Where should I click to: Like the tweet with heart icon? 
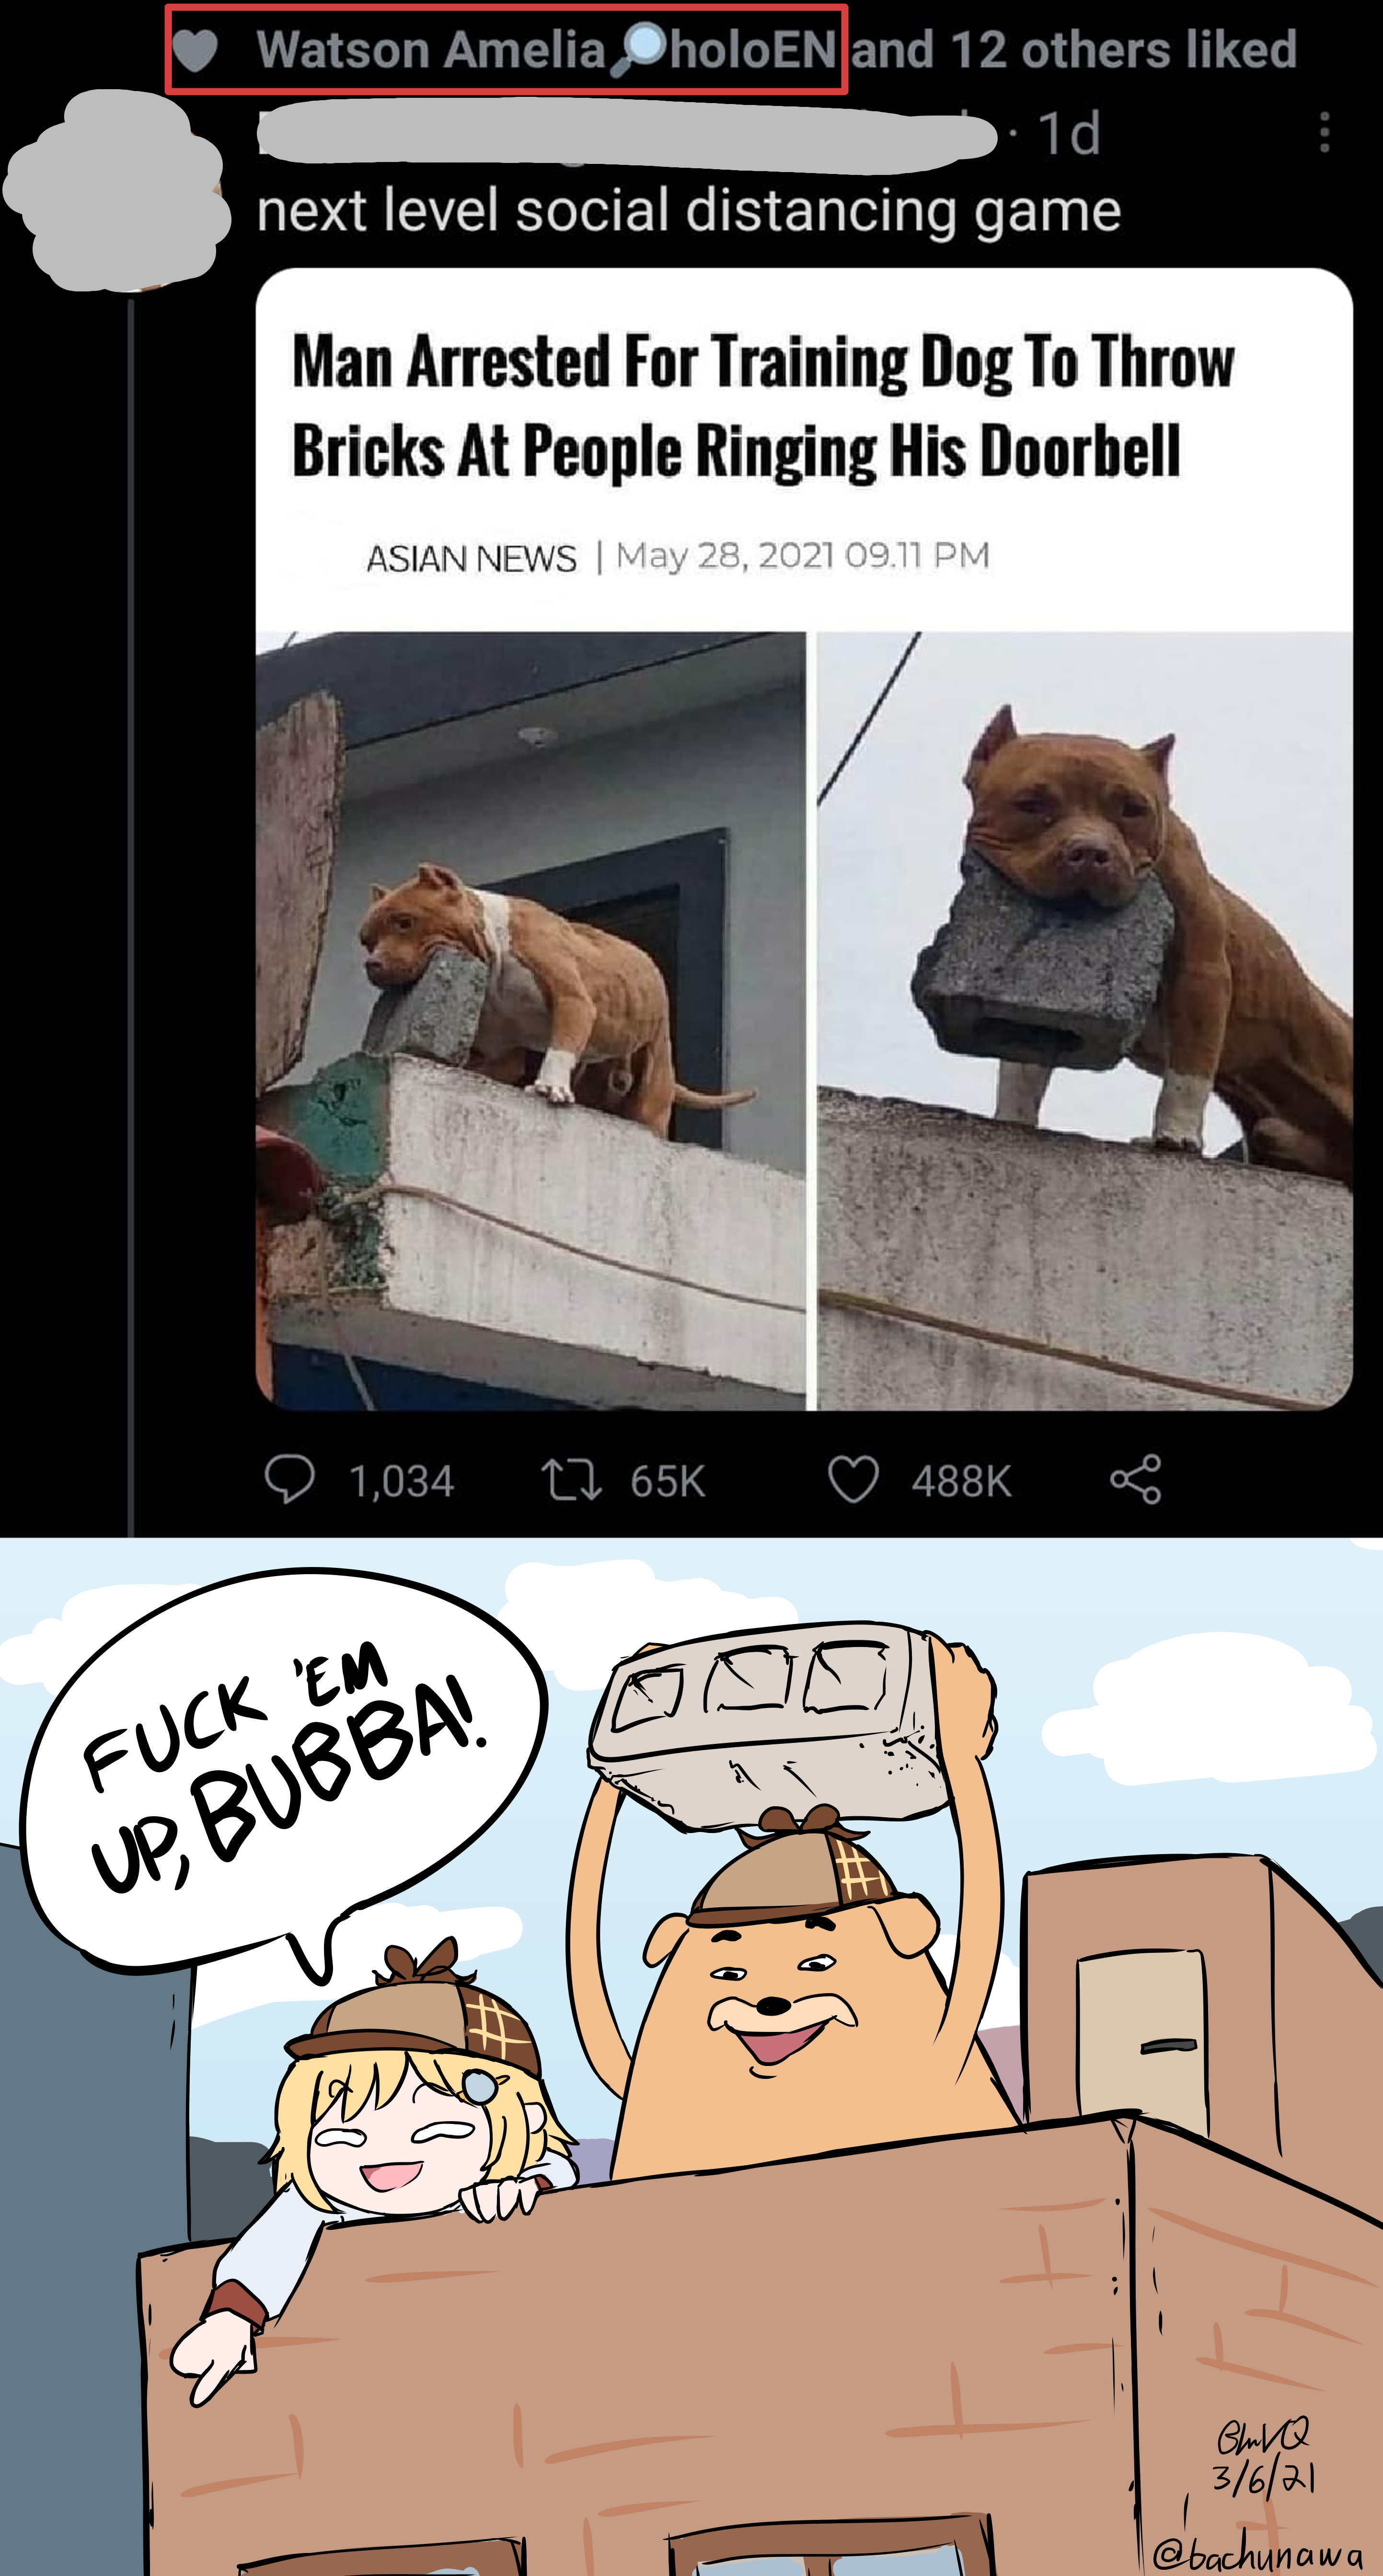coord(853,1479)
